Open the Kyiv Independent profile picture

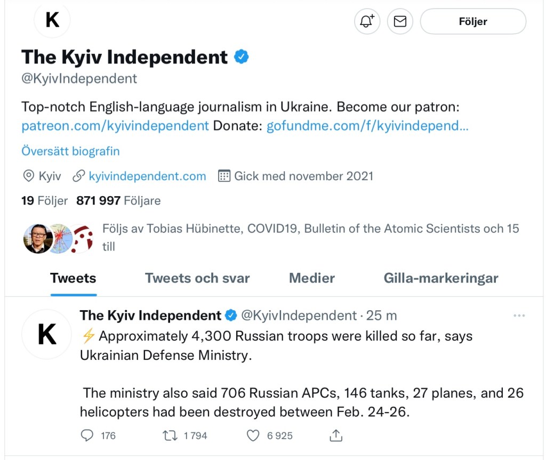(52, 20)
